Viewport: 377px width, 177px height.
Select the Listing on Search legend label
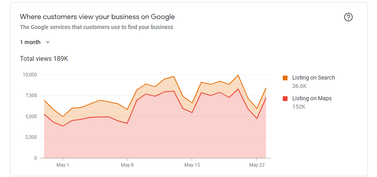click(313, 78)
